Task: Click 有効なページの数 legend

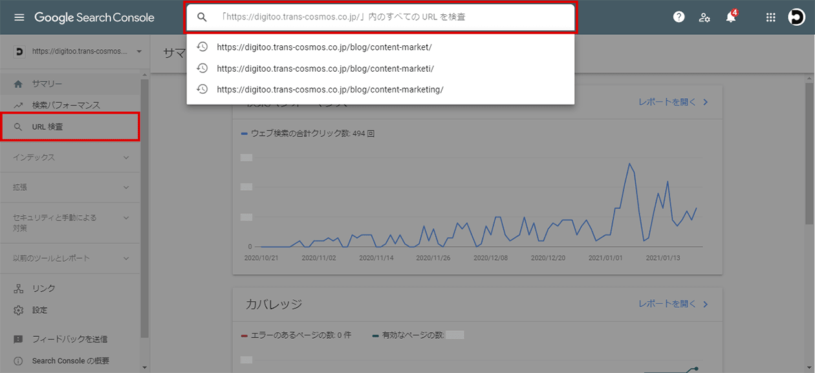Action: tap(418, 335)
